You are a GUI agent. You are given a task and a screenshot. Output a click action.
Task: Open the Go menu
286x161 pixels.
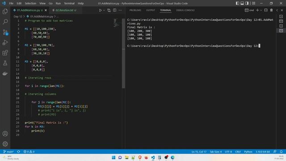(x=50, y=3)
